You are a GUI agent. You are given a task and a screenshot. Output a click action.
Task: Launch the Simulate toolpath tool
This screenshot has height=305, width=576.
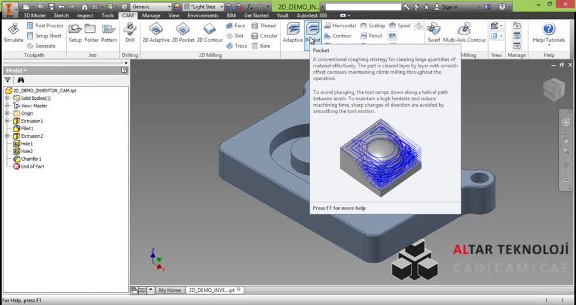(13, 33)
